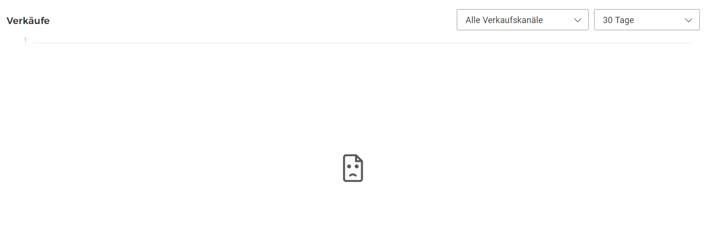706x244 pixels.
Task: Click the sad document empty-state icon
Action: point(353,168)
